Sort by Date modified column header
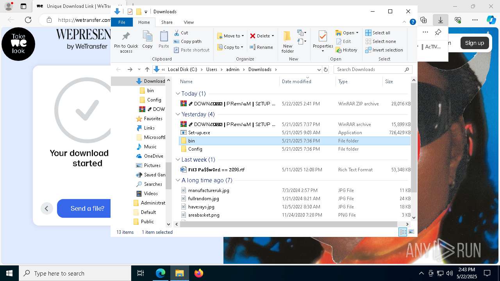This screenshot has height=281, width=500. (307, 82)
